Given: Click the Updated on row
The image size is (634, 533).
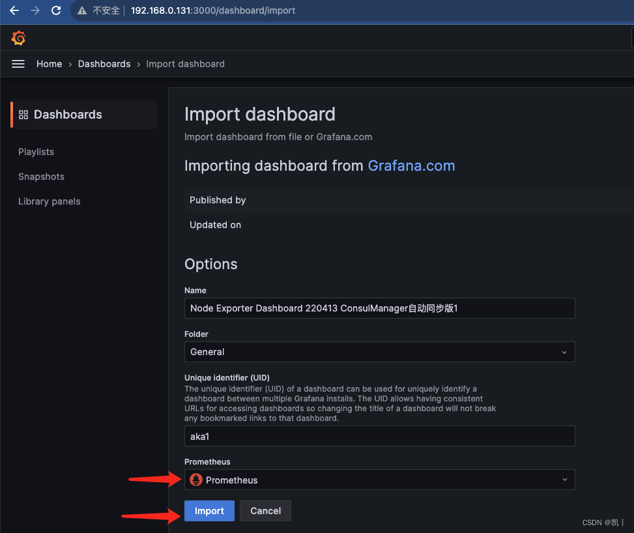Looking at the screenshot, I should point(409,225).
